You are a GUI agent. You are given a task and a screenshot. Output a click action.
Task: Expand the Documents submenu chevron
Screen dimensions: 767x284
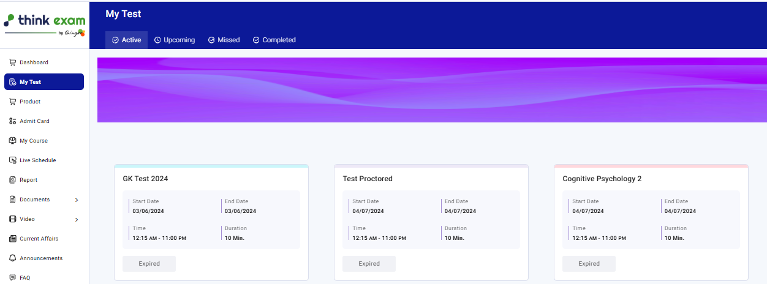coord(77,200)
